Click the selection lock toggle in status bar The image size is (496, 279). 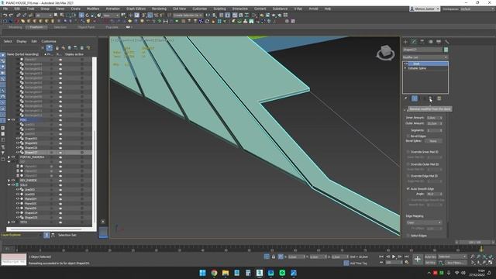[x=274, y=257]
